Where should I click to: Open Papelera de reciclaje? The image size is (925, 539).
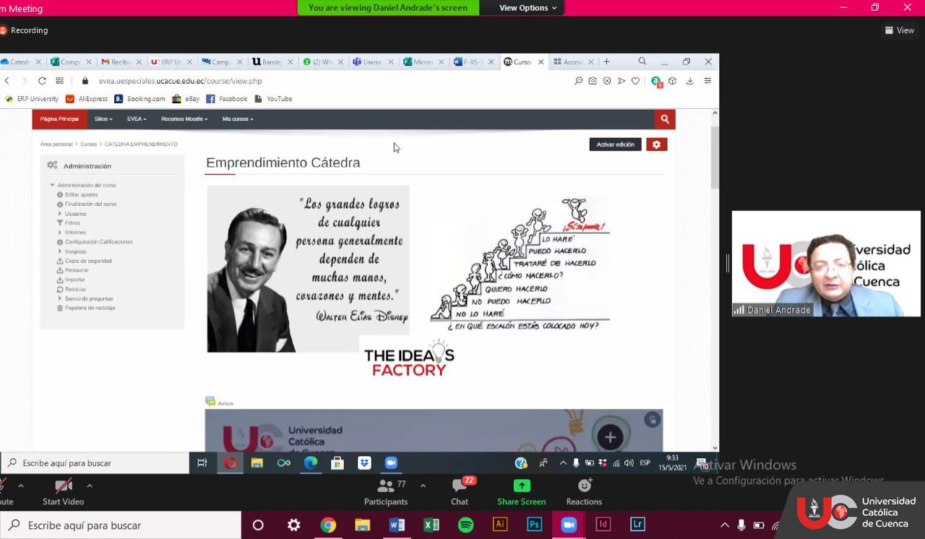point(90,308)
